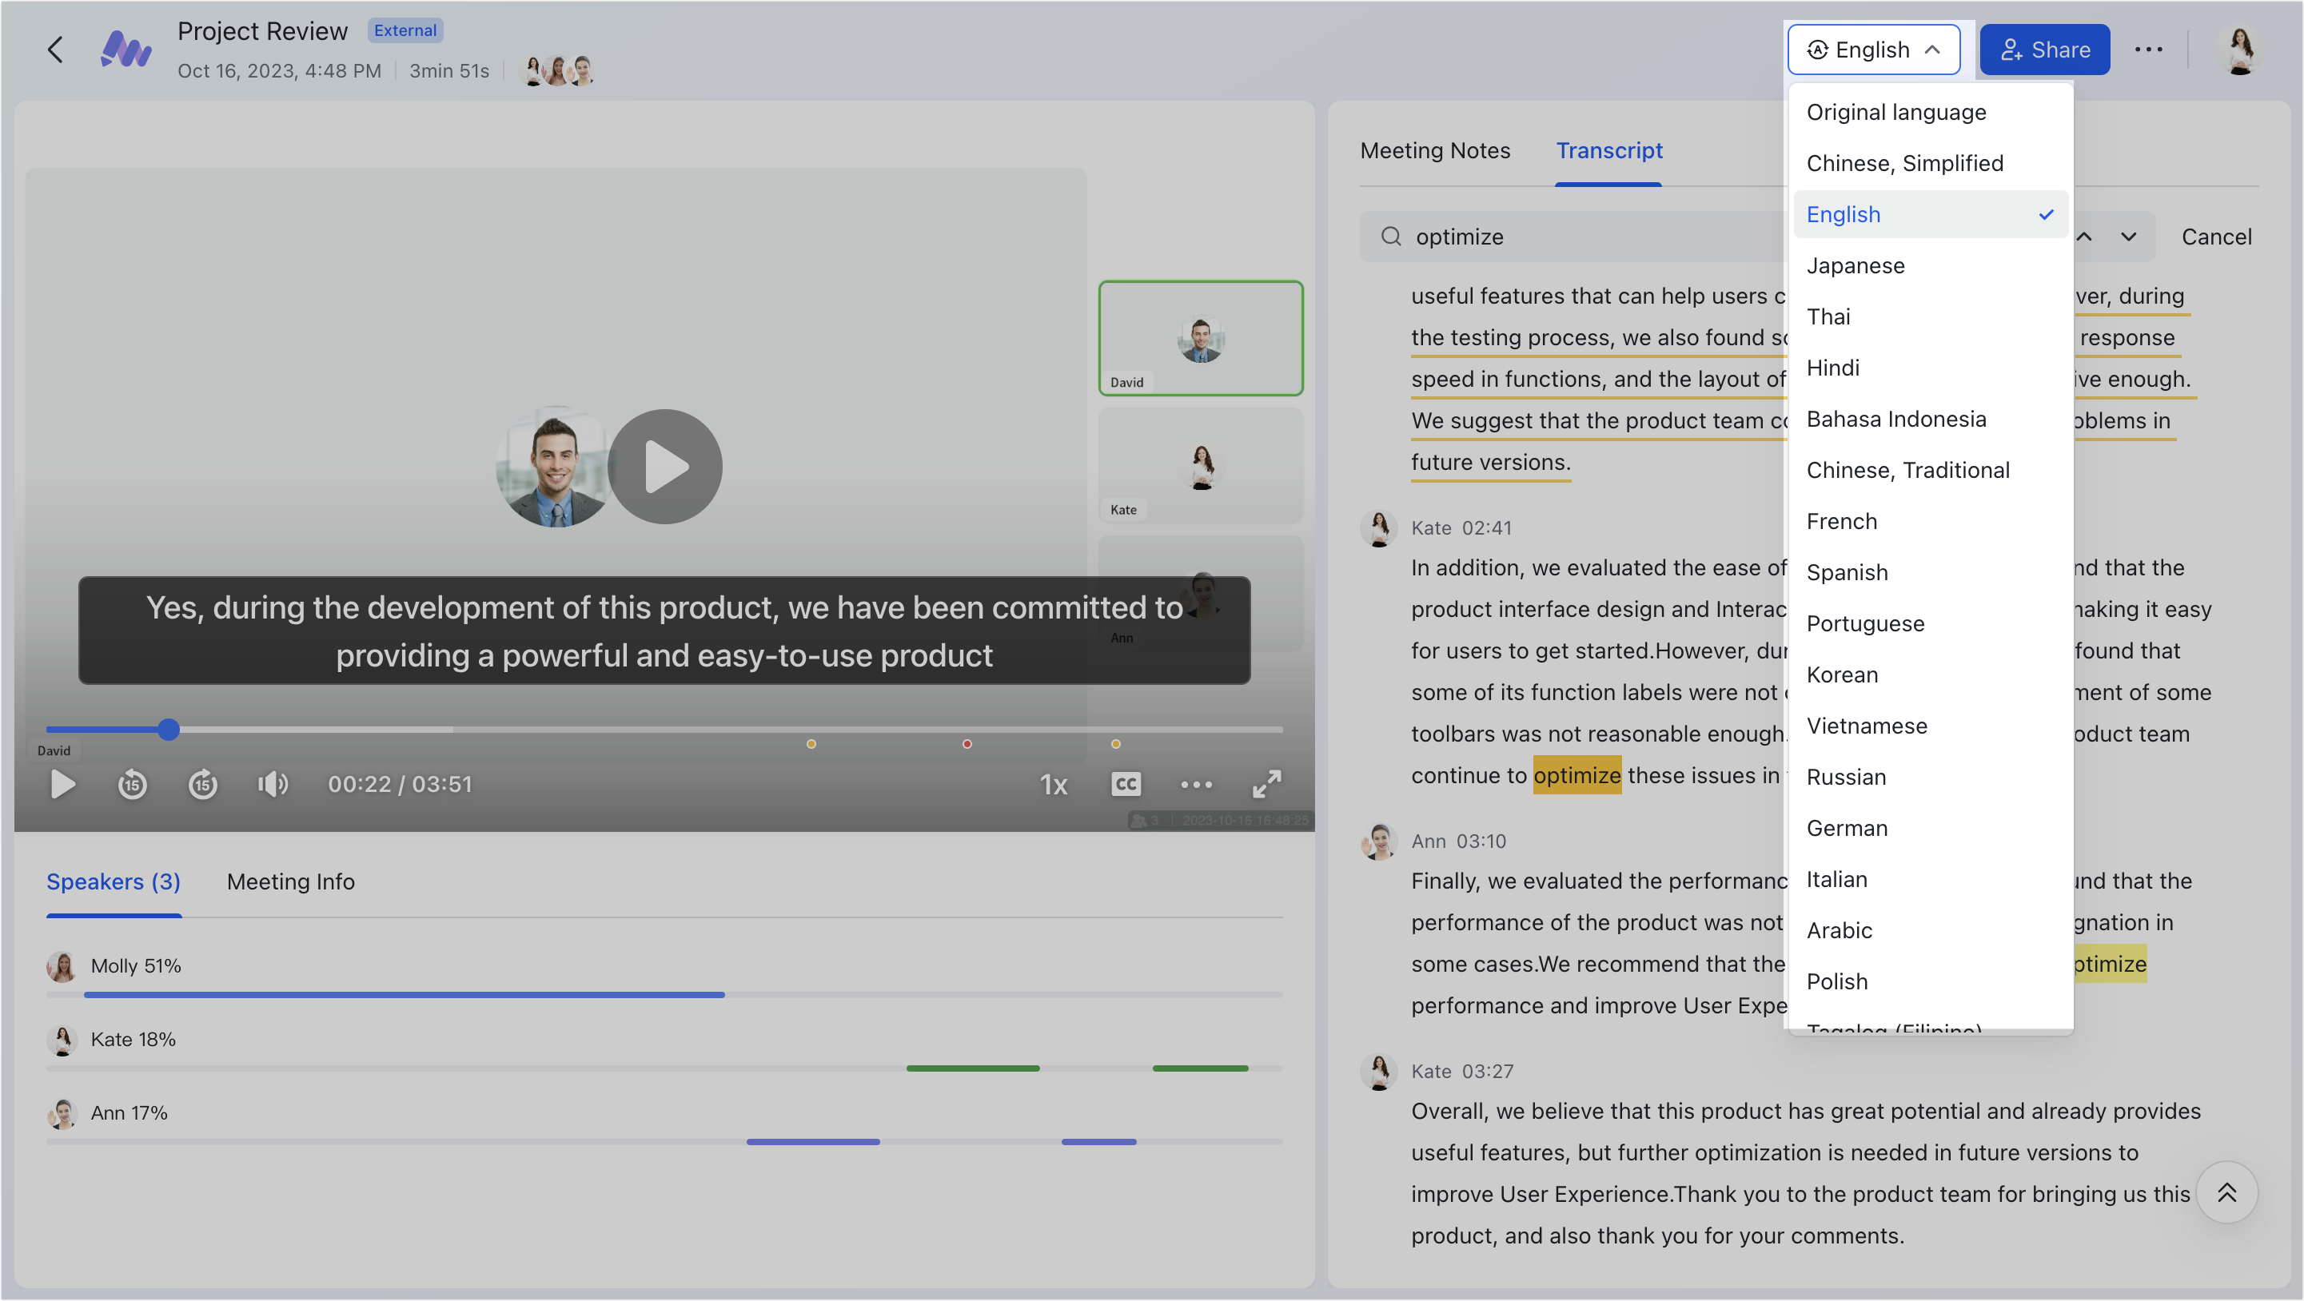Change playback speed from 1x
Screen dimensions: 2304x1301
pos(1054,784)
